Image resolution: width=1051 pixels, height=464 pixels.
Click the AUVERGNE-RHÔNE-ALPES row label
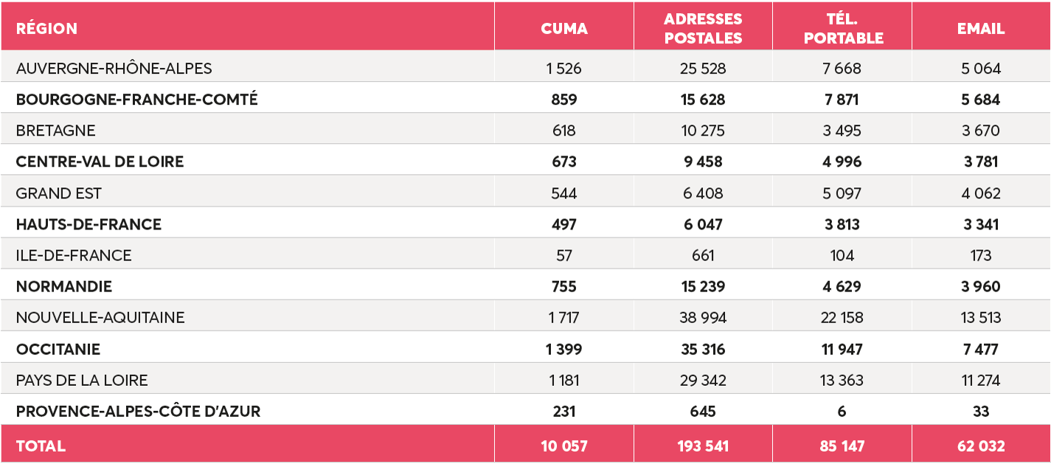click(114, 69)
